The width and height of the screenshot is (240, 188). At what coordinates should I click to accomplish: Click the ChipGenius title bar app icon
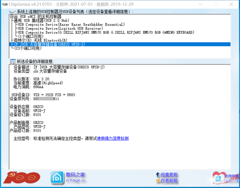(5, 4)
